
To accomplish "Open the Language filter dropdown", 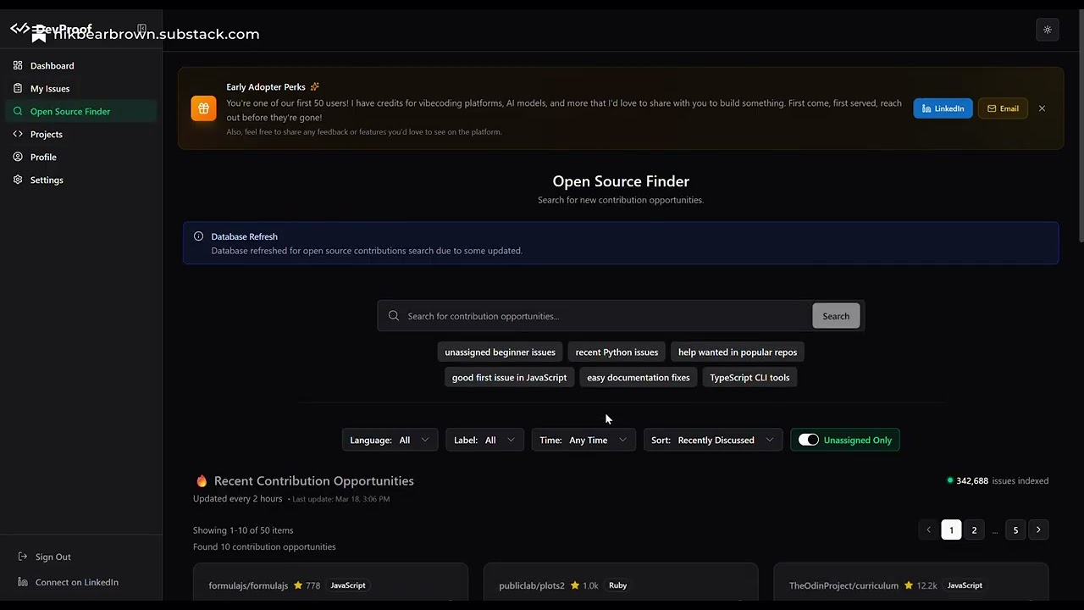I will point(390,440).
